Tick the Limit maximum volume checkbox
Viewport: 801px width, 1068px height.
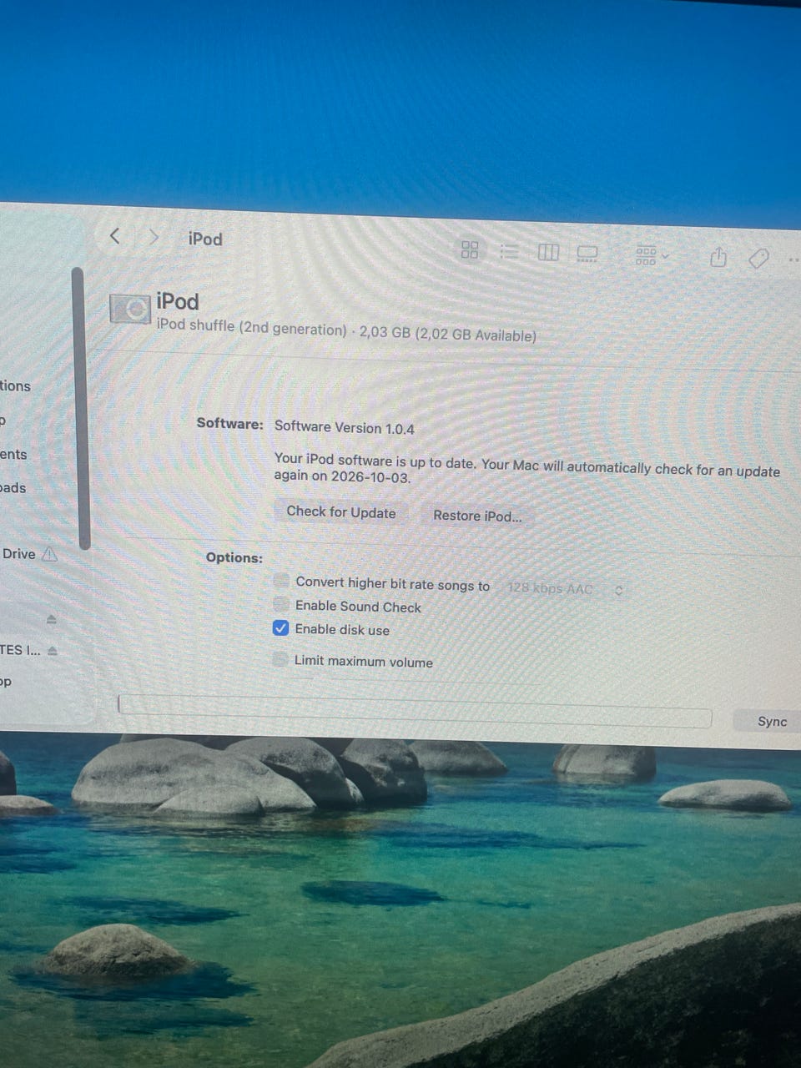(x=281, y=659)
